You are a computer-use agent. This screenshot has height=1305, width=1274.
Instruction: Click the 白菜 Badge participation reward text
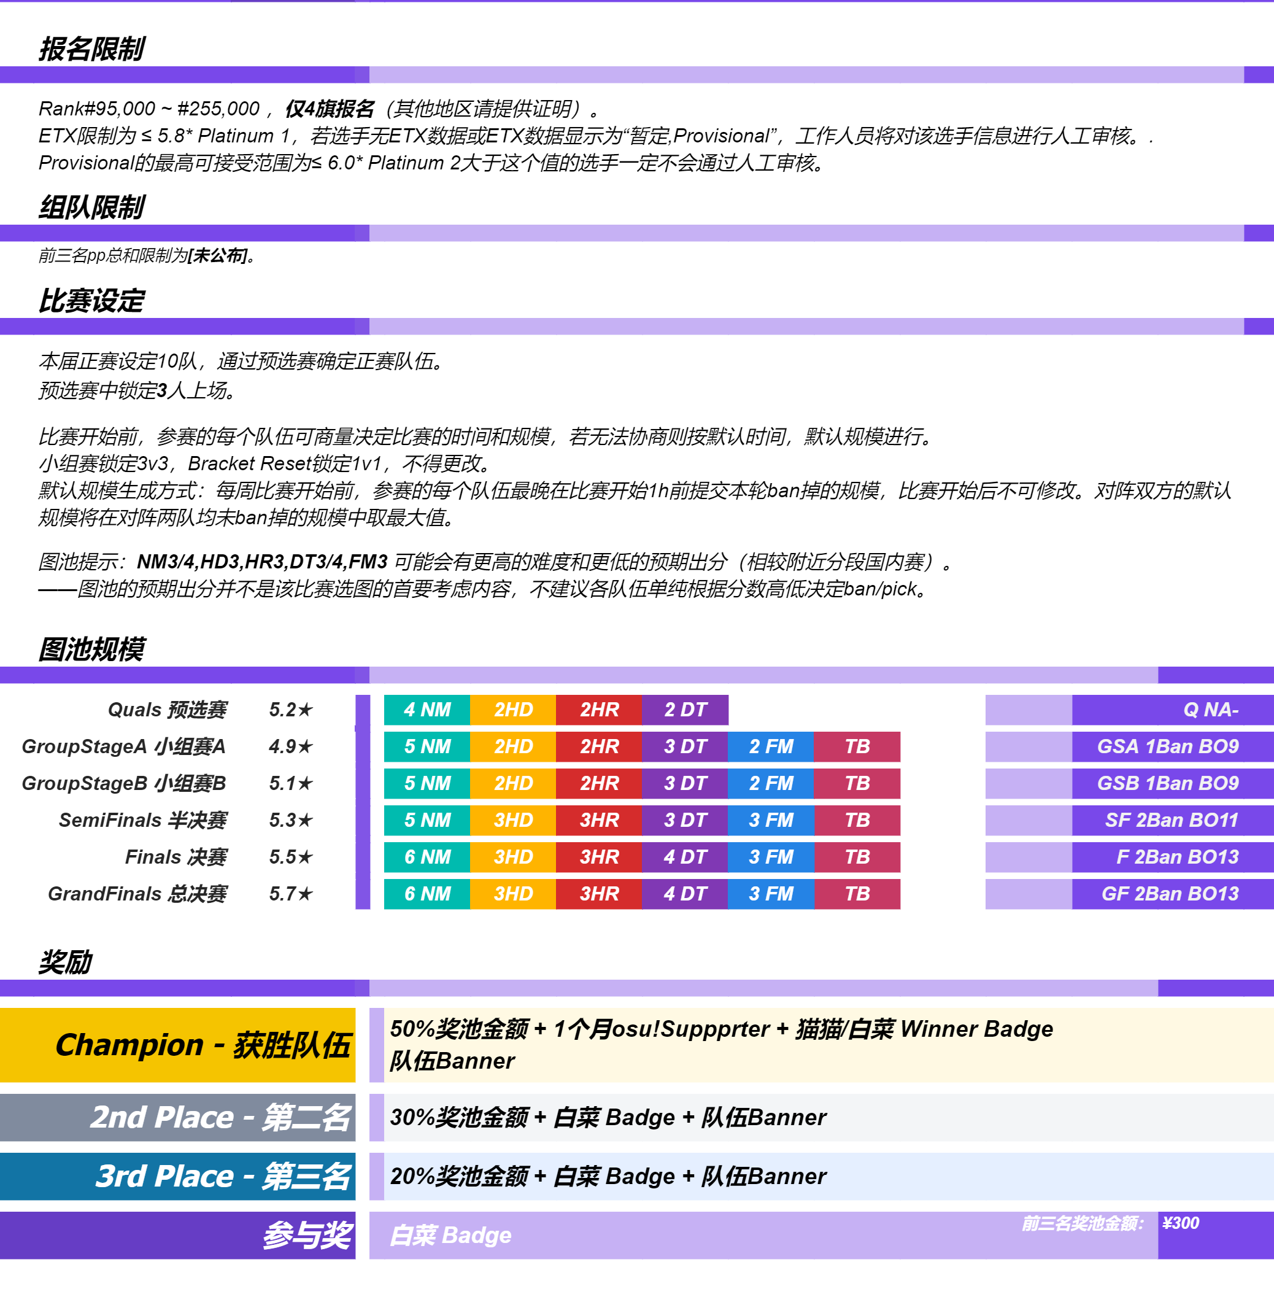point(450,1235)
